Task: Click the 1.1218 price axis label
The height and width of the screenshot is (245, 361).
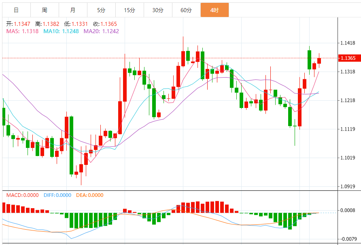Action: coord(348,101)
